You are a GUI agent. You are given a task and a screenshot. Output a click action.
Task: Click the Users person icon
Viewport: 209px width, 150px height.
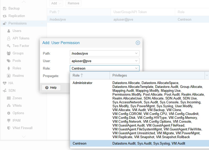pos(9,31)
